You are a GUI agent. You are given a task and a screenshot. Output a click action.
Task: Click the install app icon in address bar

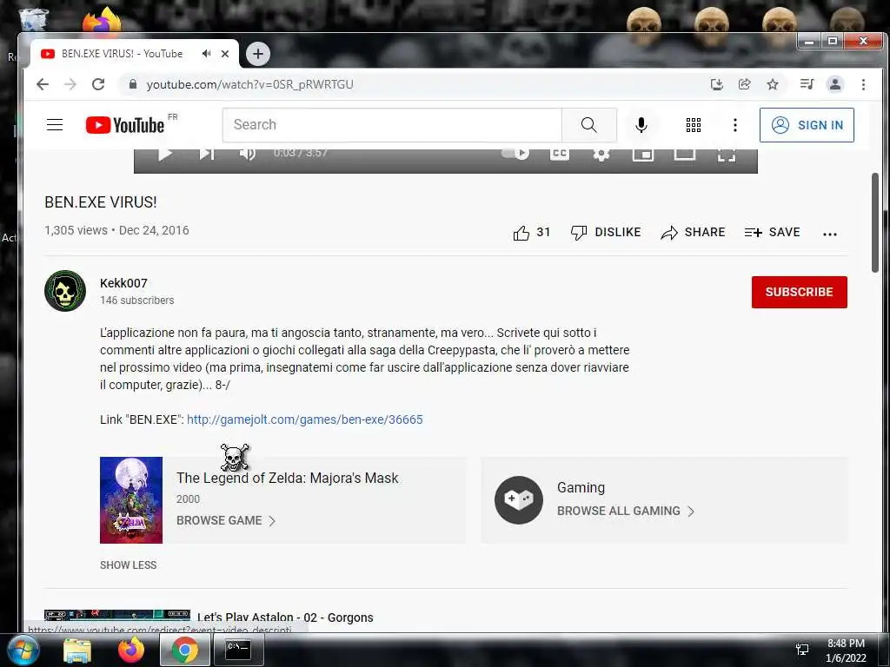click(x=717, y=84)
